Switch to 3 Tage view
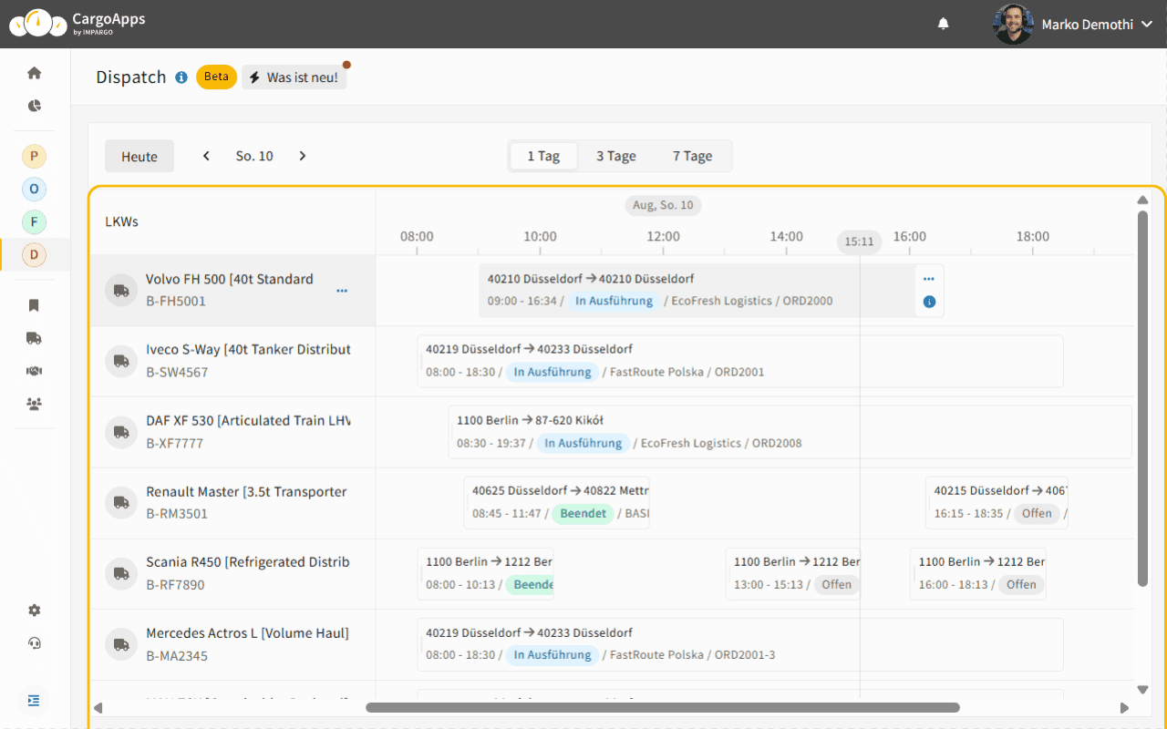 coord(616,156)
